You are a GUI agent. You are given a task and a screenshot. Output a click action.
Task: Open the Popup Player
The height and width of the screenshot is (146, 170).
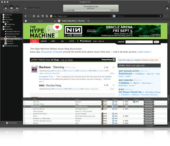108,60
